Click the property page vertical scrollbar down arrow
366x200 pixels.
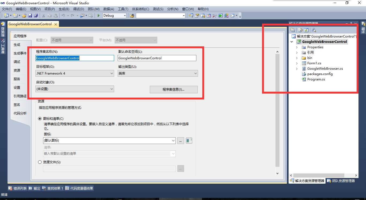coord(277,173)
